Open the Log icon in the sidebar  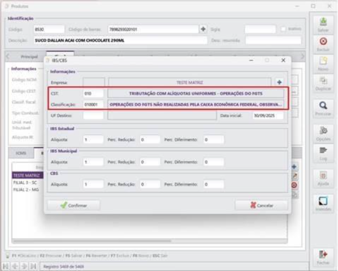click(323, 153)
